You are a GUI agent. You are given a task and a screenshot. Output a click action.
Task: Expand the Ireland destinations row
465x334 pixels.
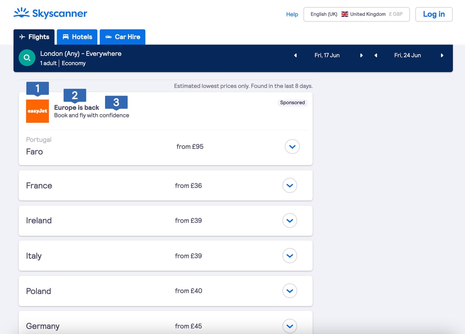(290, 220)
